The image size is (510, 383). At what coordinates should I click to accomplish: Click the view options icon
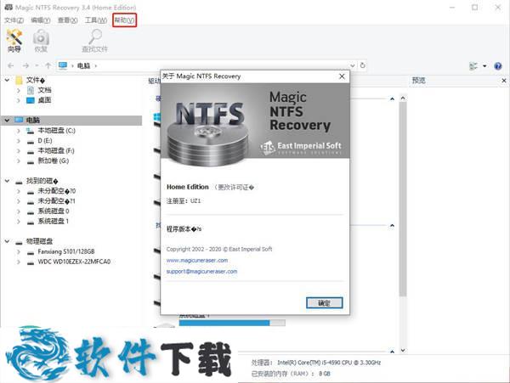(473, 66)
